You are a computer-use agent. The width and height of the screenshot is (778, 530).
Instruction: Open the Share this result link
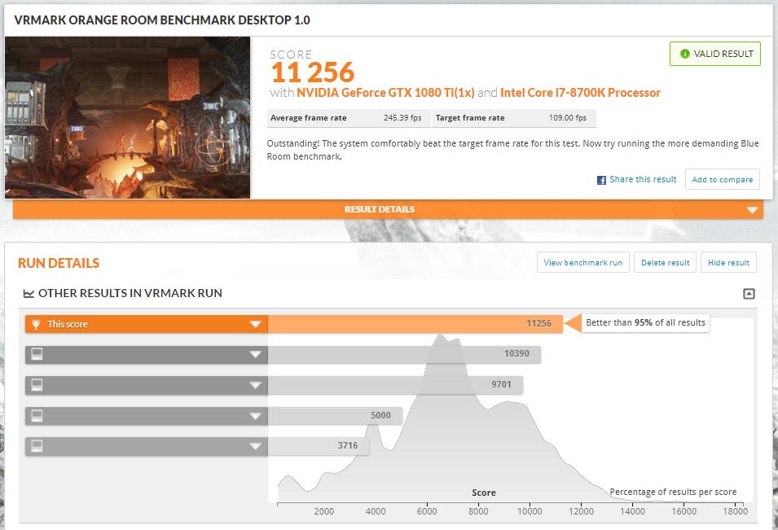tap(643, 179)
